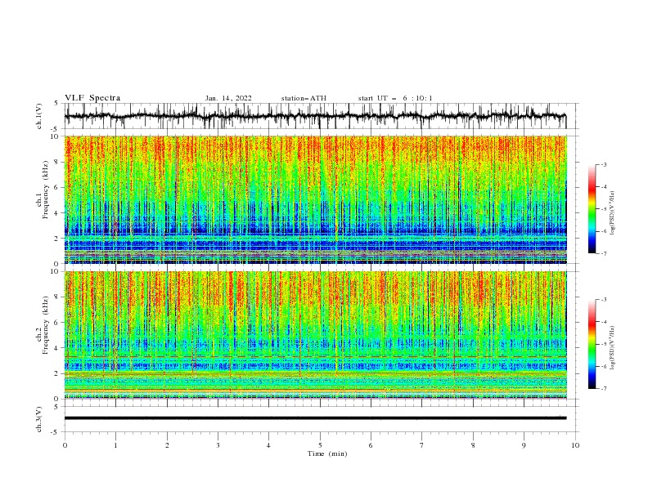Screen dimensions: 648x500
Task: Click time axis tick label "10"
Action: click(x=575, y=445)
